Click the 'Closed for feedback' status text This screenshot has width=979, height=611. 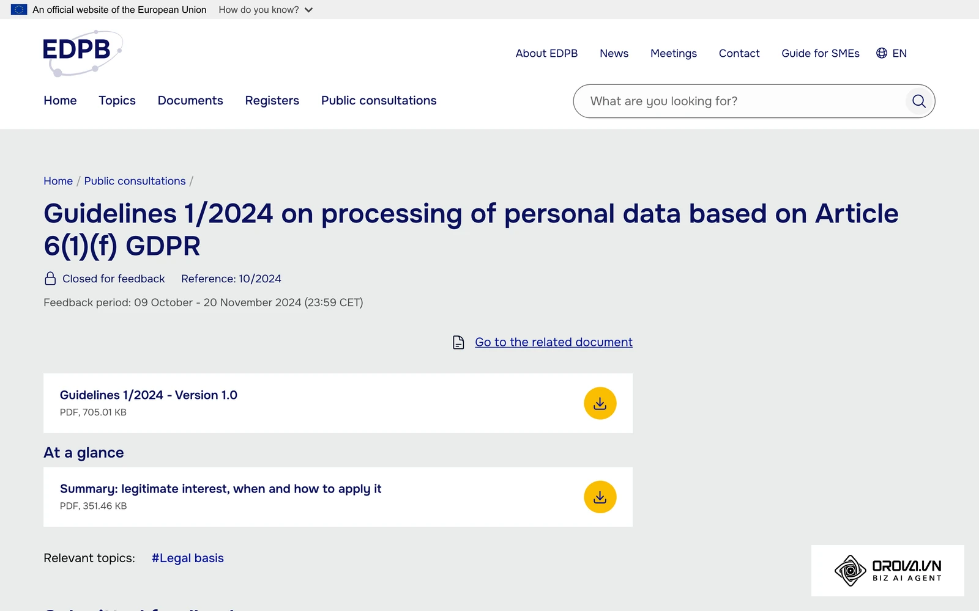(114, 279)
